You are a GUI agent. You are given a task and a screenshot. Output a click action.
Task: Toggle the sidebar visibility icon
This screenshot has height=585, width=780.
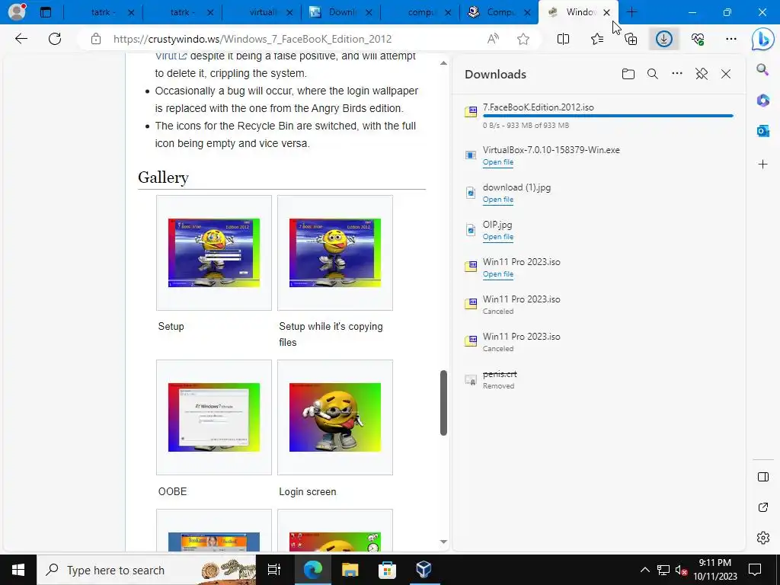(763, 477)
